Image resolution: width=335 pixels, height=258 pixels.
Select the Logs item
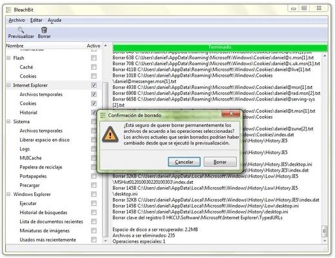coord(25,149)
